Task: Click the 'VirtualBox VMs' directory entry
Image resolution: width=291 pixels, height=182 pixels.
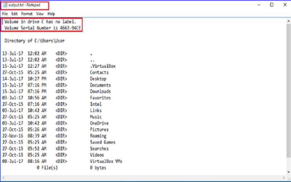Action: point(106,161)
